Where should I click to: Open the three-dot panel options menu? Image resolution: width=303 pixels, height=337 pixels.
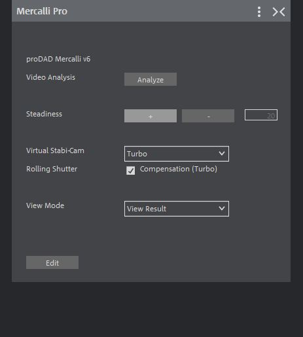tap(259, 12)
